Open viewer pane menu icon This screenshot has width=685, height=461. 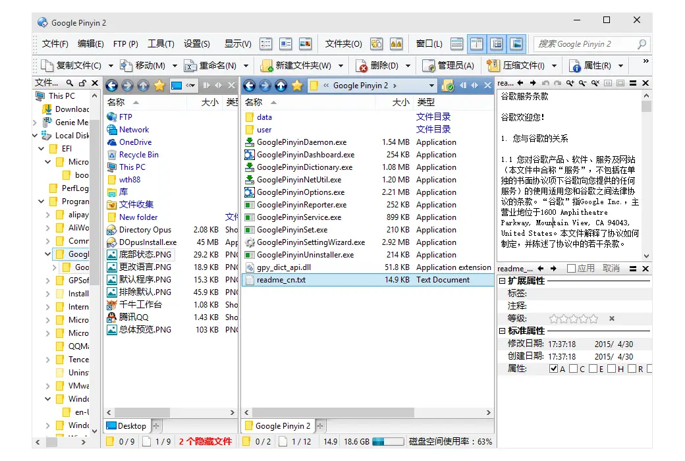tap(632, 83)
